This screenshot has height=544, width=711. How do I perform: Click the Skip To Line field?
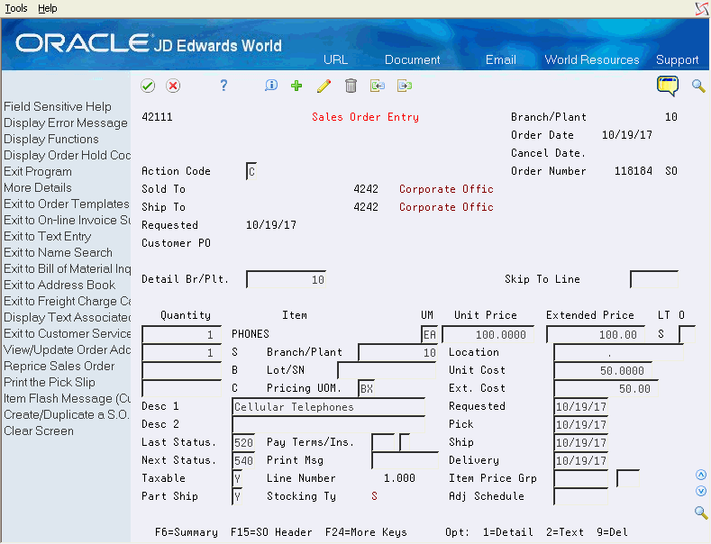pyautogui.click(x=654, y=280)
